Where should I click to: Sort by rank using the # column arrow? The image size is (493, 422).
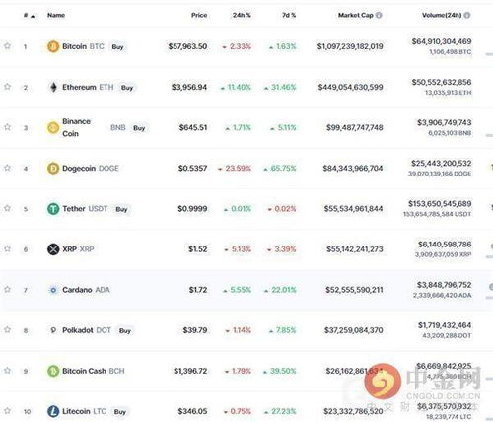[33, 16]
